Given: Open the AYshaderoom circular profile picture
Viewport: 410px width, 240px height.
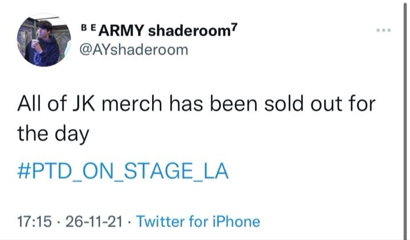Looking at the screenshot, I should coord(44,40).
